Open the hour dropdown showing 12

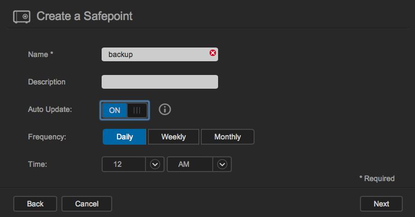point(133,164)
